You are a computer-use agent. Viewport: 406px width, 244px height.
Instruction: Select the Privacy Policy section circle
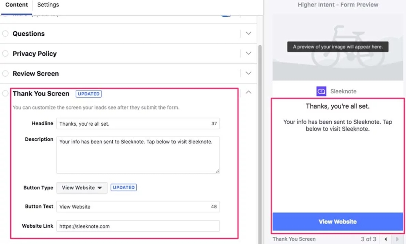[x=5, y=54]
